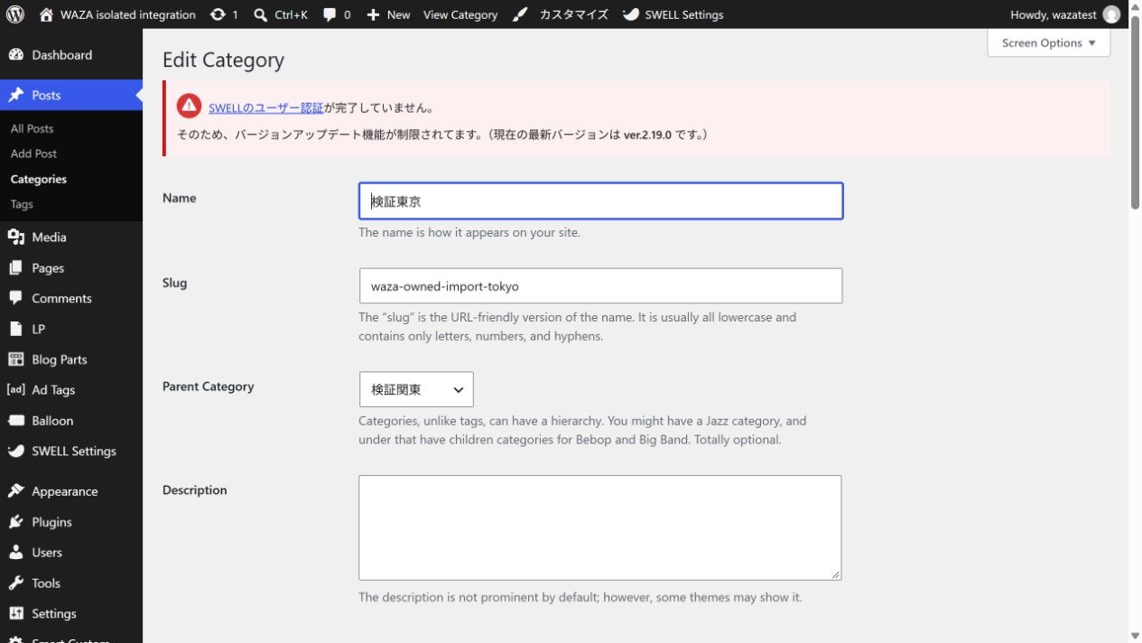
Task: Click the Users person icon
Action: (15, 553)
